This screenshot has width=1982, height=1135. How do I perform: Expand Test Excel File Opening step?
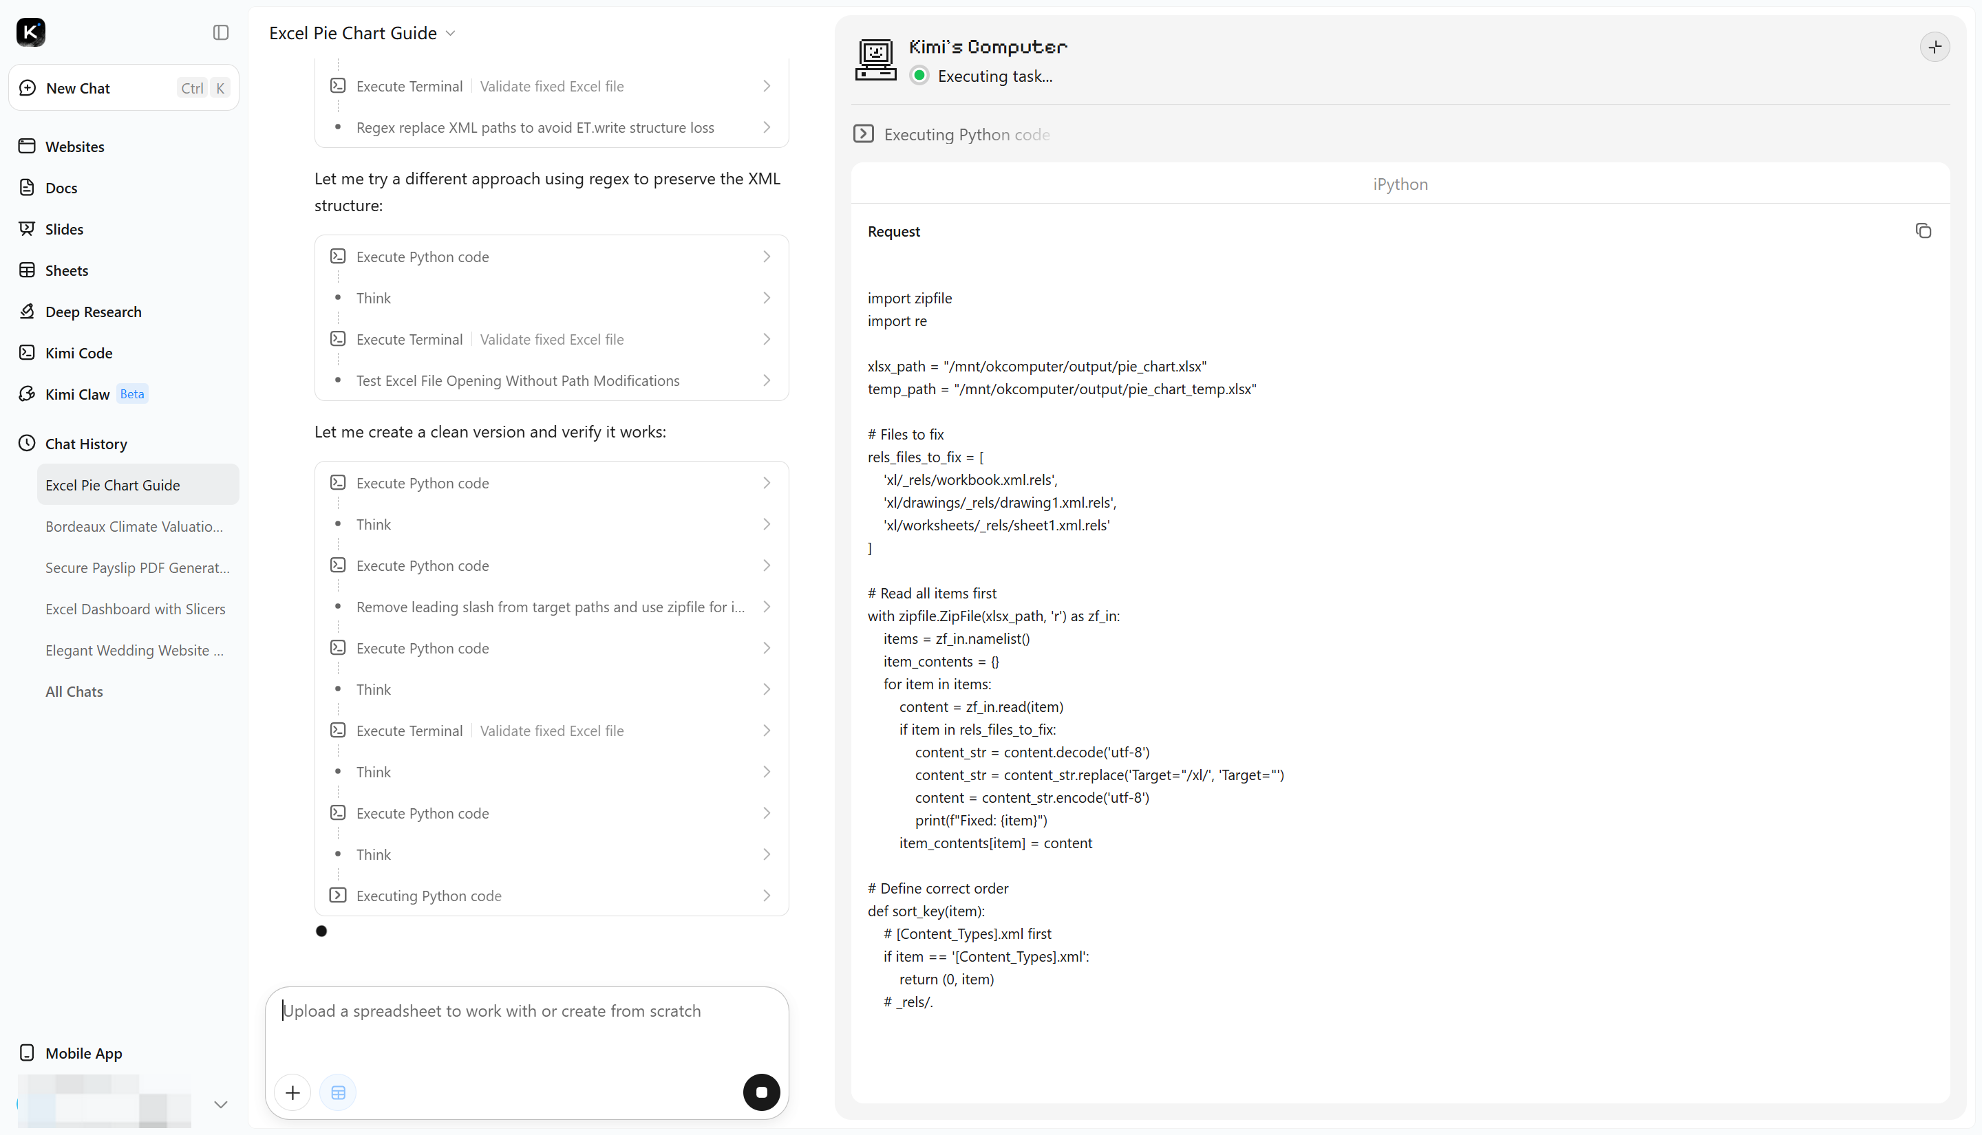pyautogui.click(x=551, y=380)
